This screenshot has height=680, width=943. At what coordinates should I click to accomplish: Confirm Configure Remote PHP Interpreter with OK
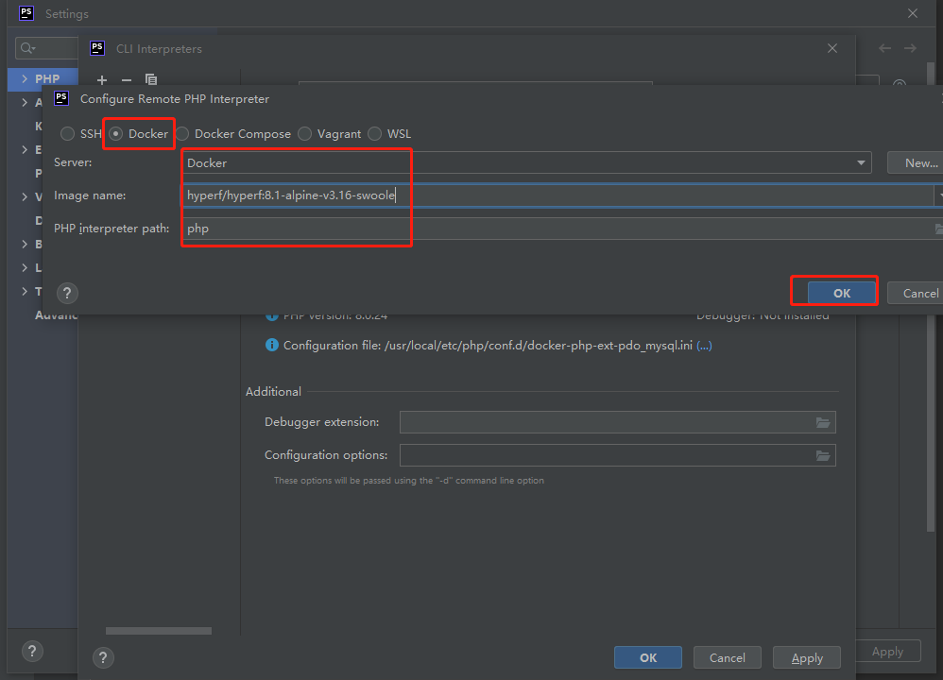tap(841, 293)
